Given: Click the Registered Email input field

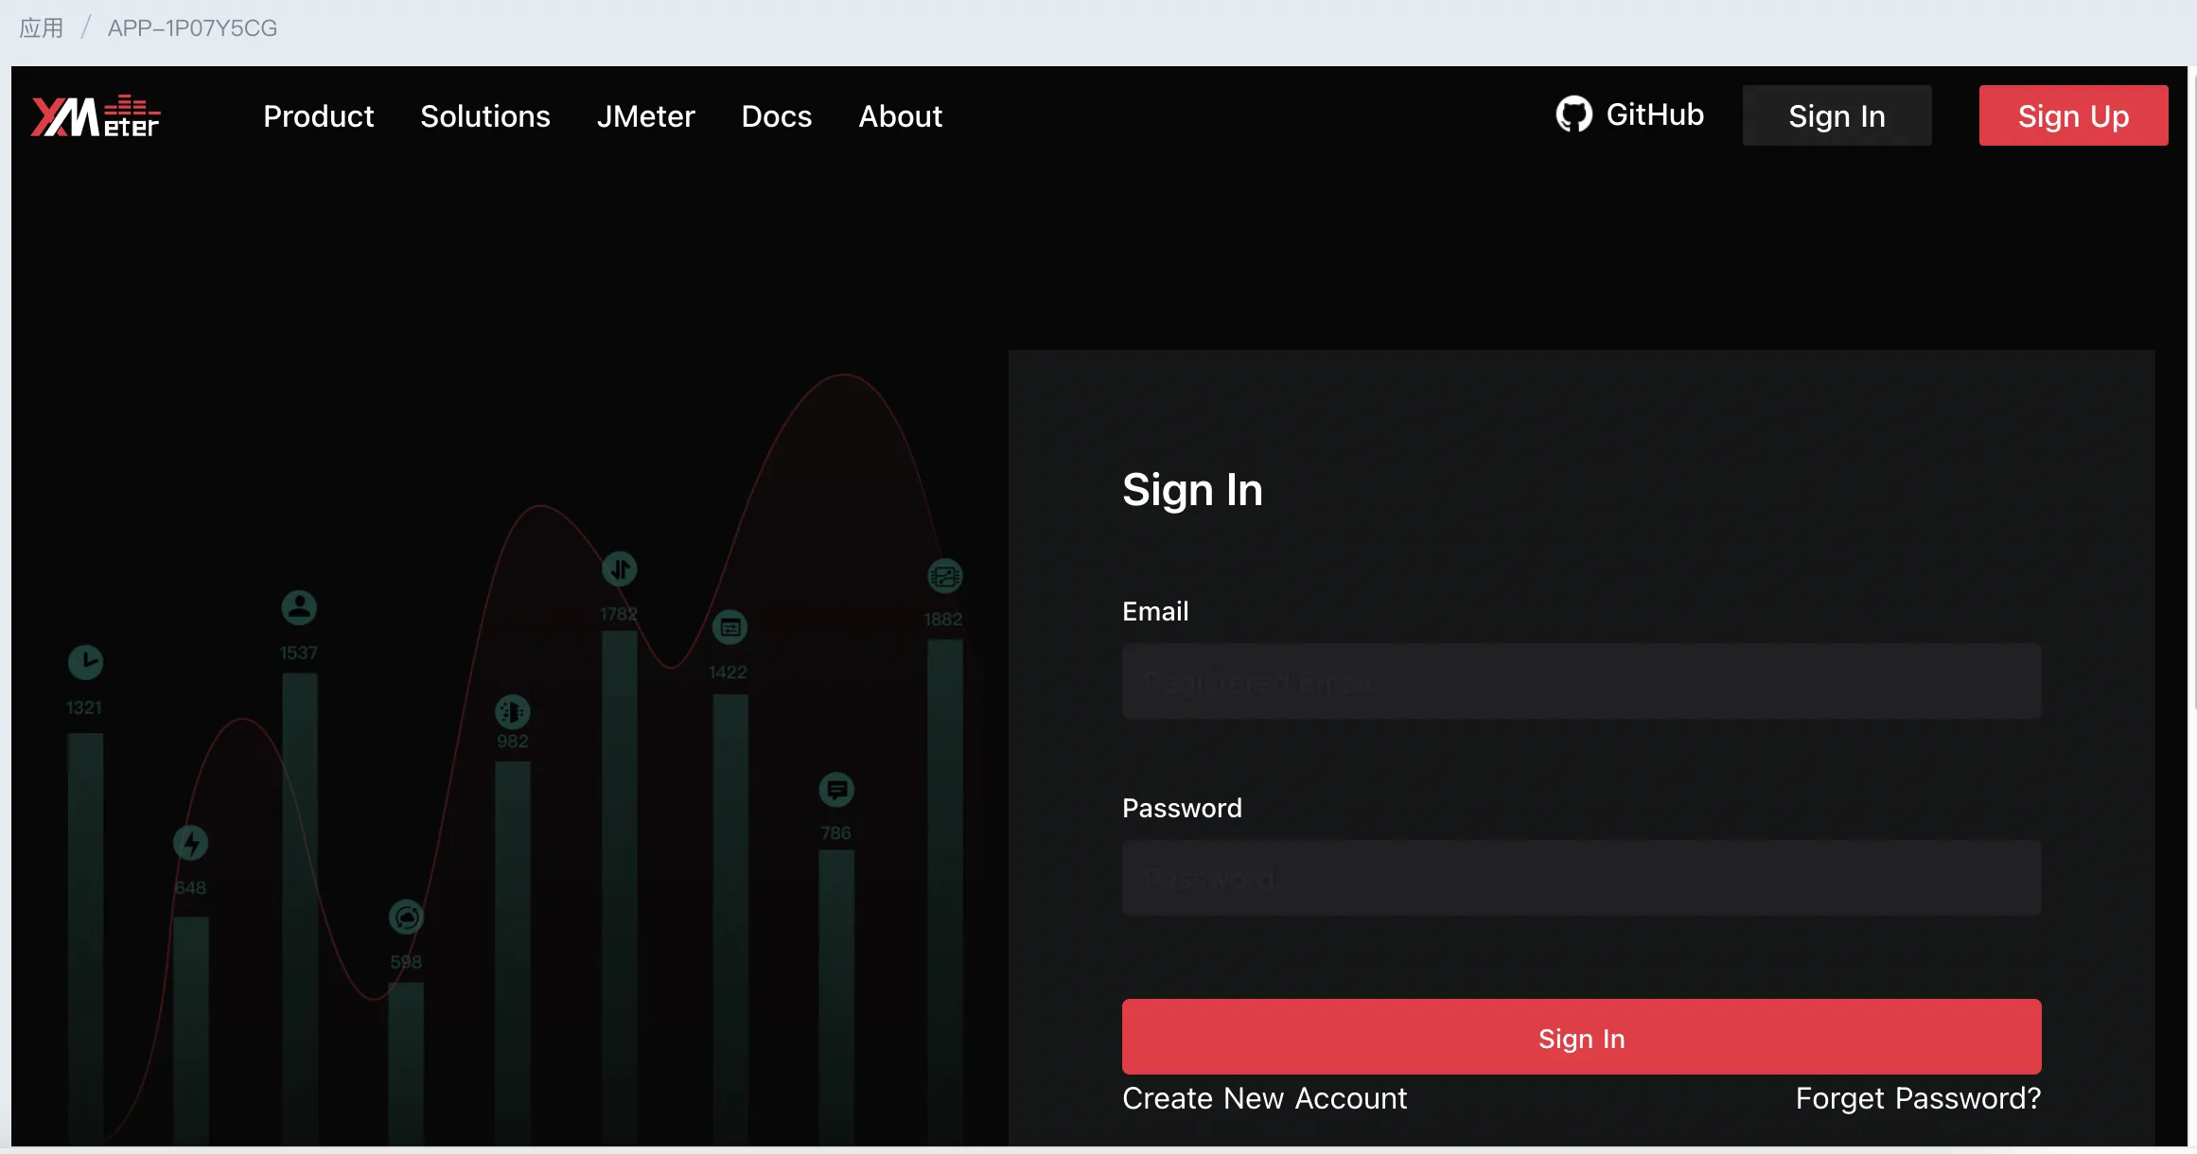Looking at the screenshot, I should [x=1580, y=681].
